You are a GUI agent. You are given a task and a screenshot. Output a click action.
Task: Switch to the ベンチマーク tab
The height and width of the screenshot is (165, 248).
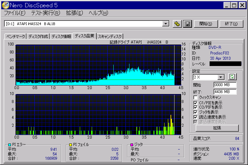tap(16, 36)
